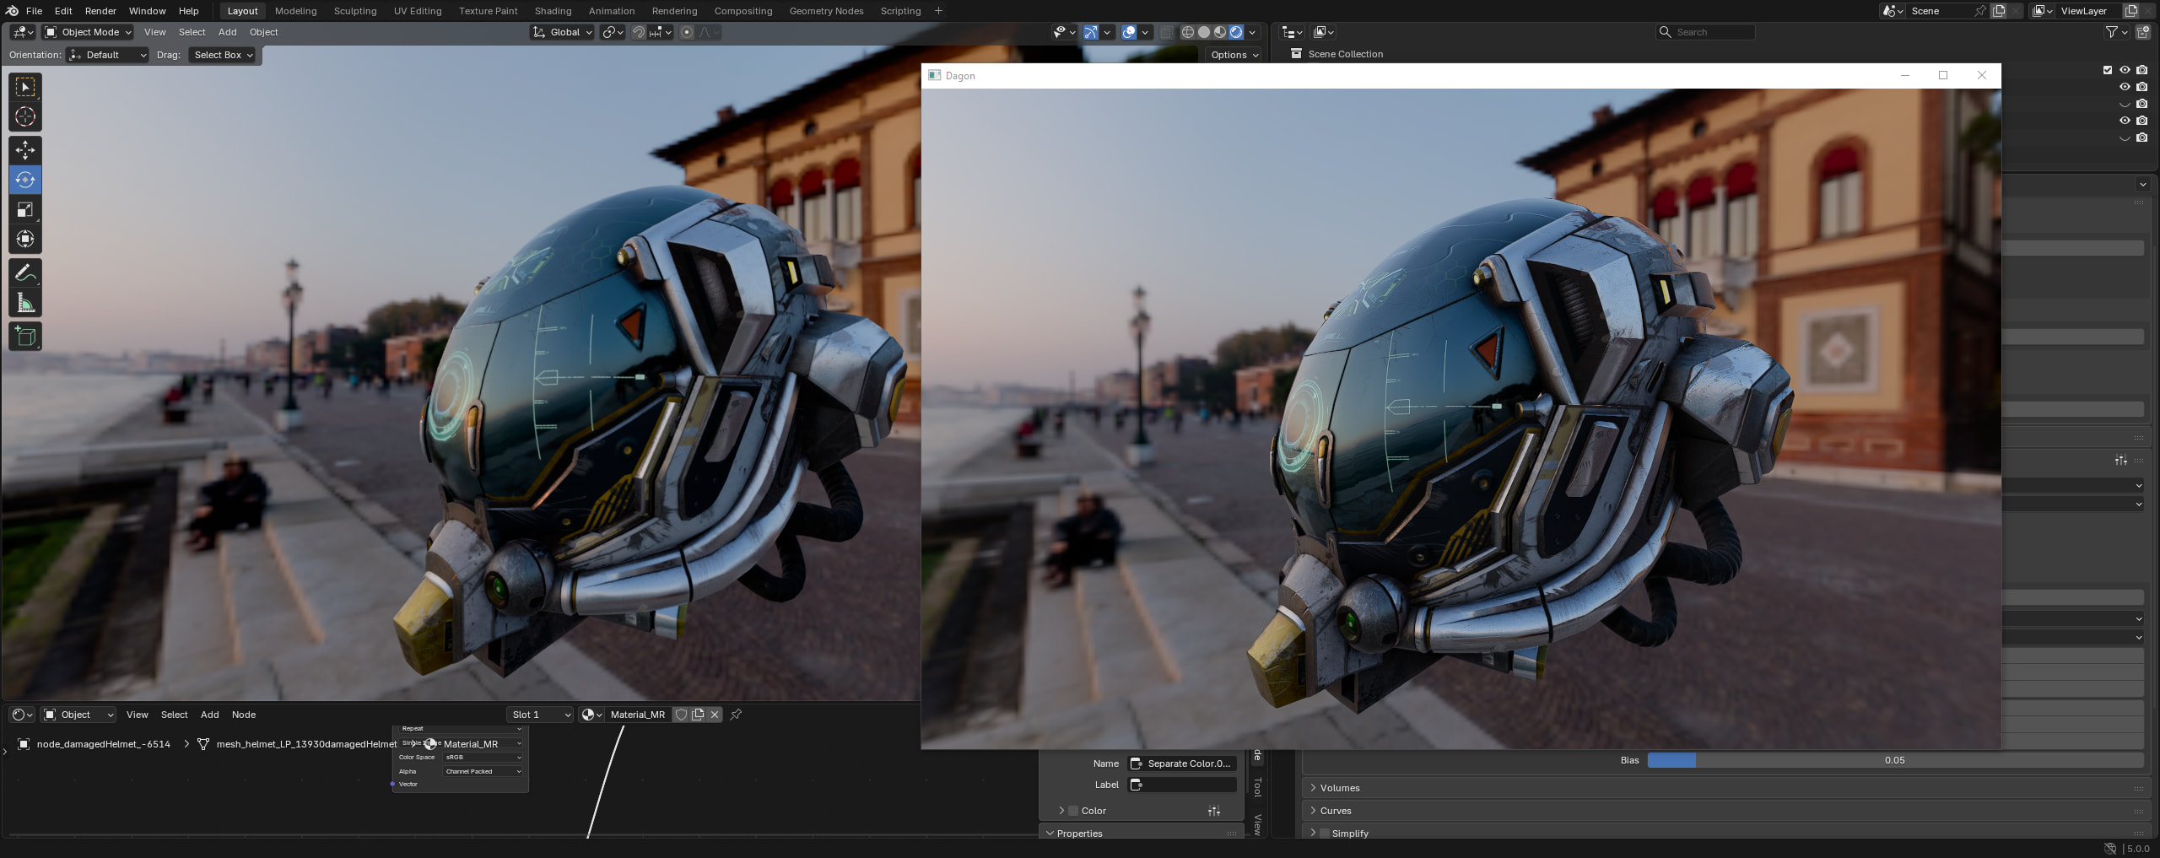The height and width of the screenshot is (858, 2160).
Task: Pin the node editor material with pin icon
Action: click(x=736, y=715)
